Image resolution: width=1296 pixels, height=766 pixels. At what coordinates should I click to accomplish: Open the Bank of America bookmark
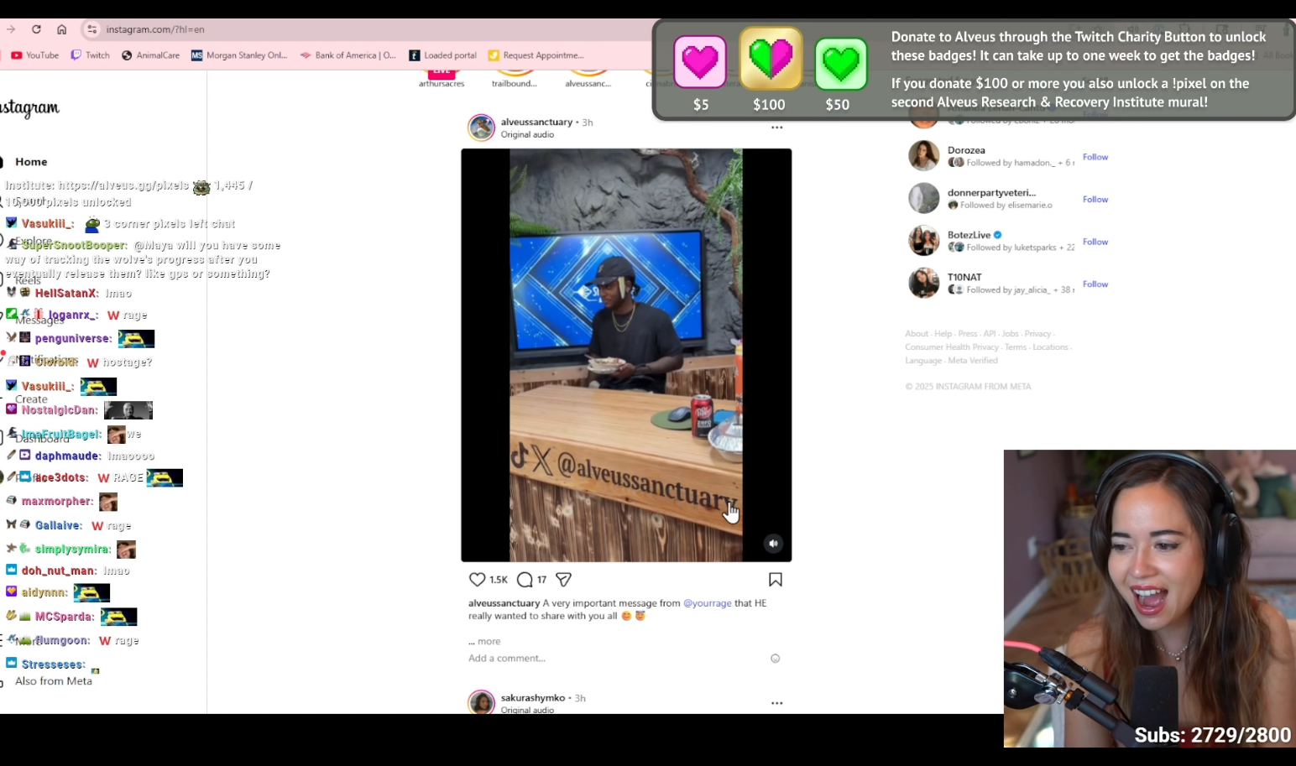coord(348,55)
